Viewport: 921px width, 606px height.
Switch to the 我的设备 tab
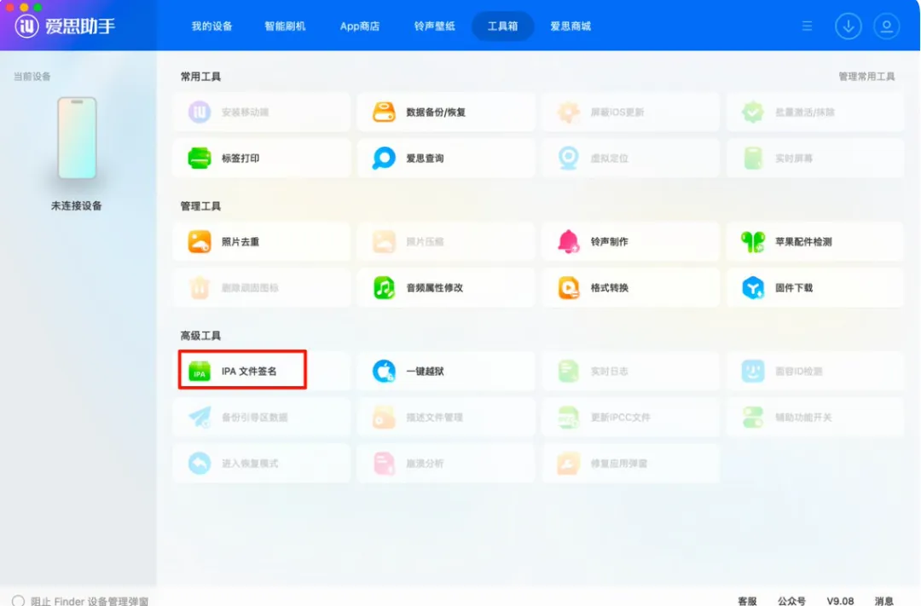point(212,26)
